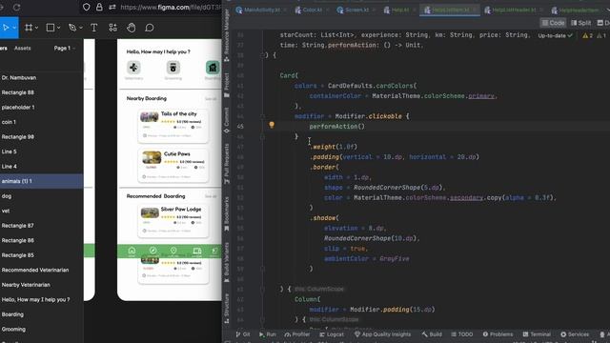
Task: Open Resource Manager side panel
Action: pos(227,35)
